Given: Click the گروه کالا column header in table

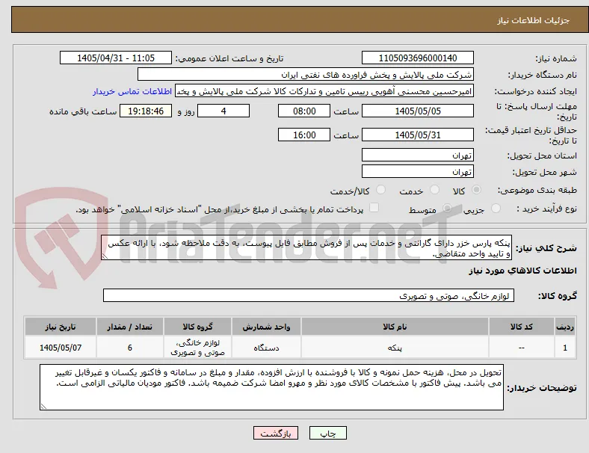Looking at the screenshot, I should [197, 327].
